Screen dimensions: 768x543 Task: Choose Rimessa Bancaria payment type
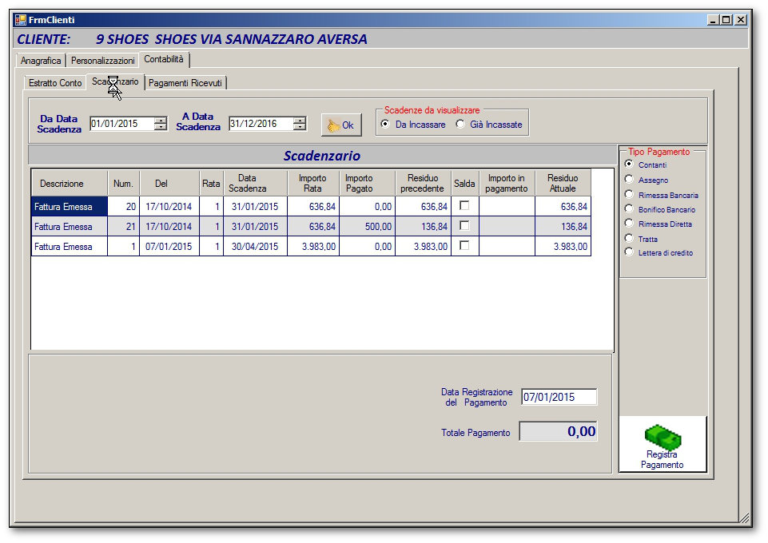[x=629, y=195]
